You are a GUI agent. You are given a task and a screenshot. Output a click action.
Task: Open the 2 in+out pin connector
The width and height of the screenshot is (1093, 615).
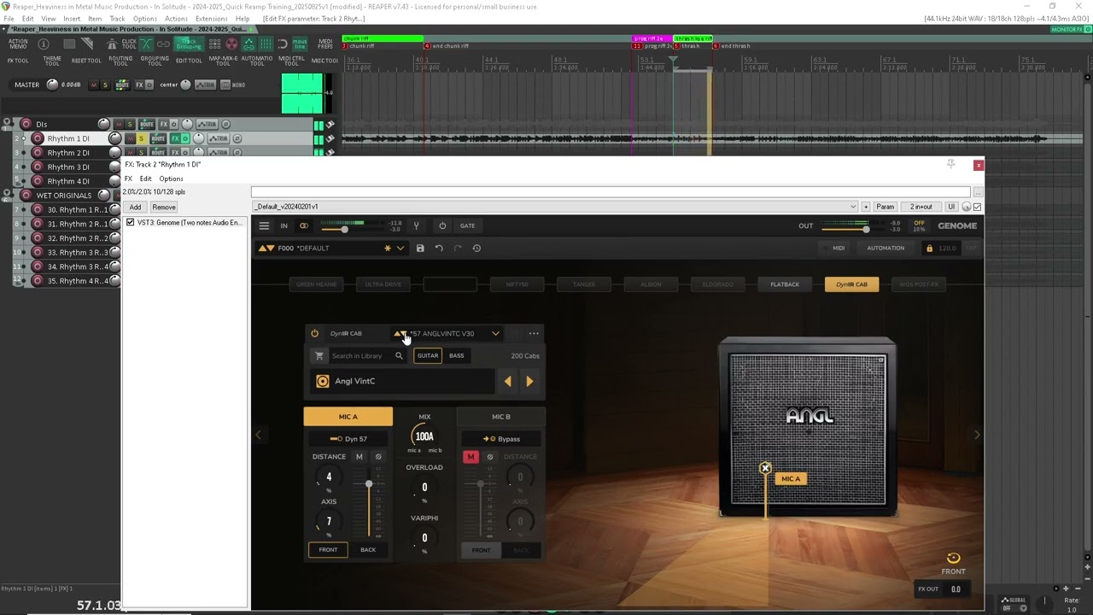(x=921, y=207)
